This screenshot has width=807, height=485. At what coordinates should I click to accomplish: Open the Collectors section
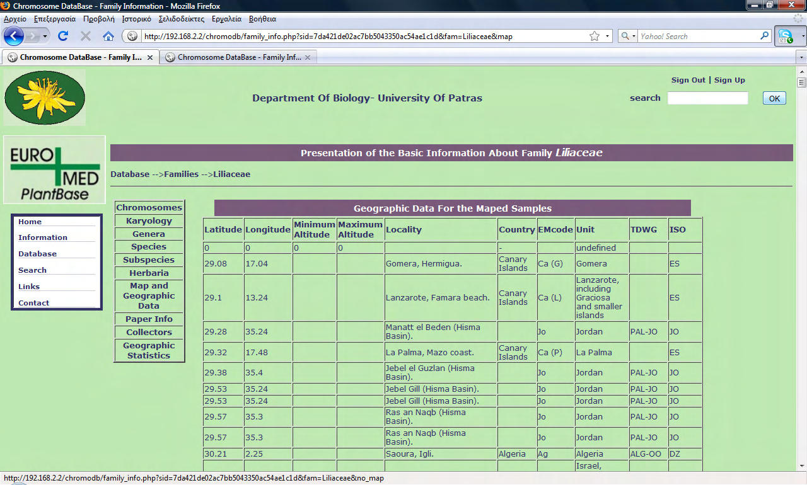pyautogui.click(x=149, y=333)
